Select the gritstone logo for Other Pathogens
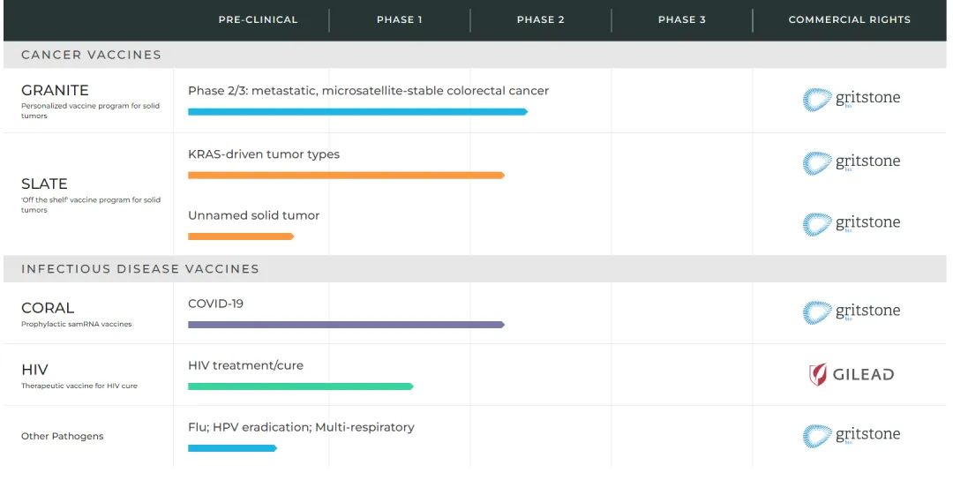This screenshot has height=480, width=953. click(x=851, y=435)
